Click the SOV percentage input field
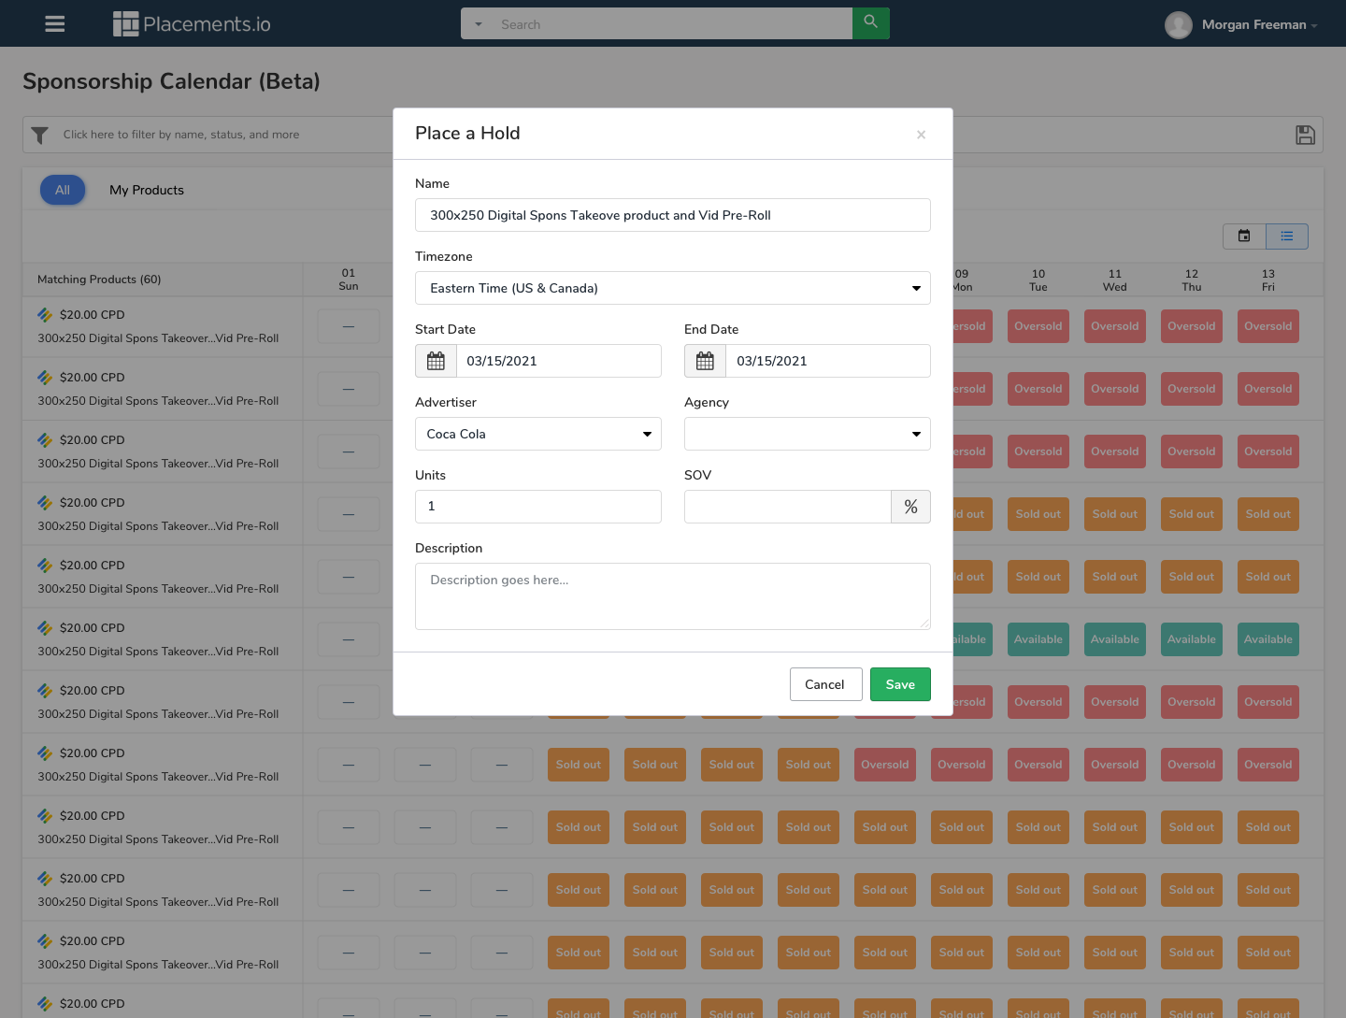The image size is (1346, 1018). tap(787, 507)
